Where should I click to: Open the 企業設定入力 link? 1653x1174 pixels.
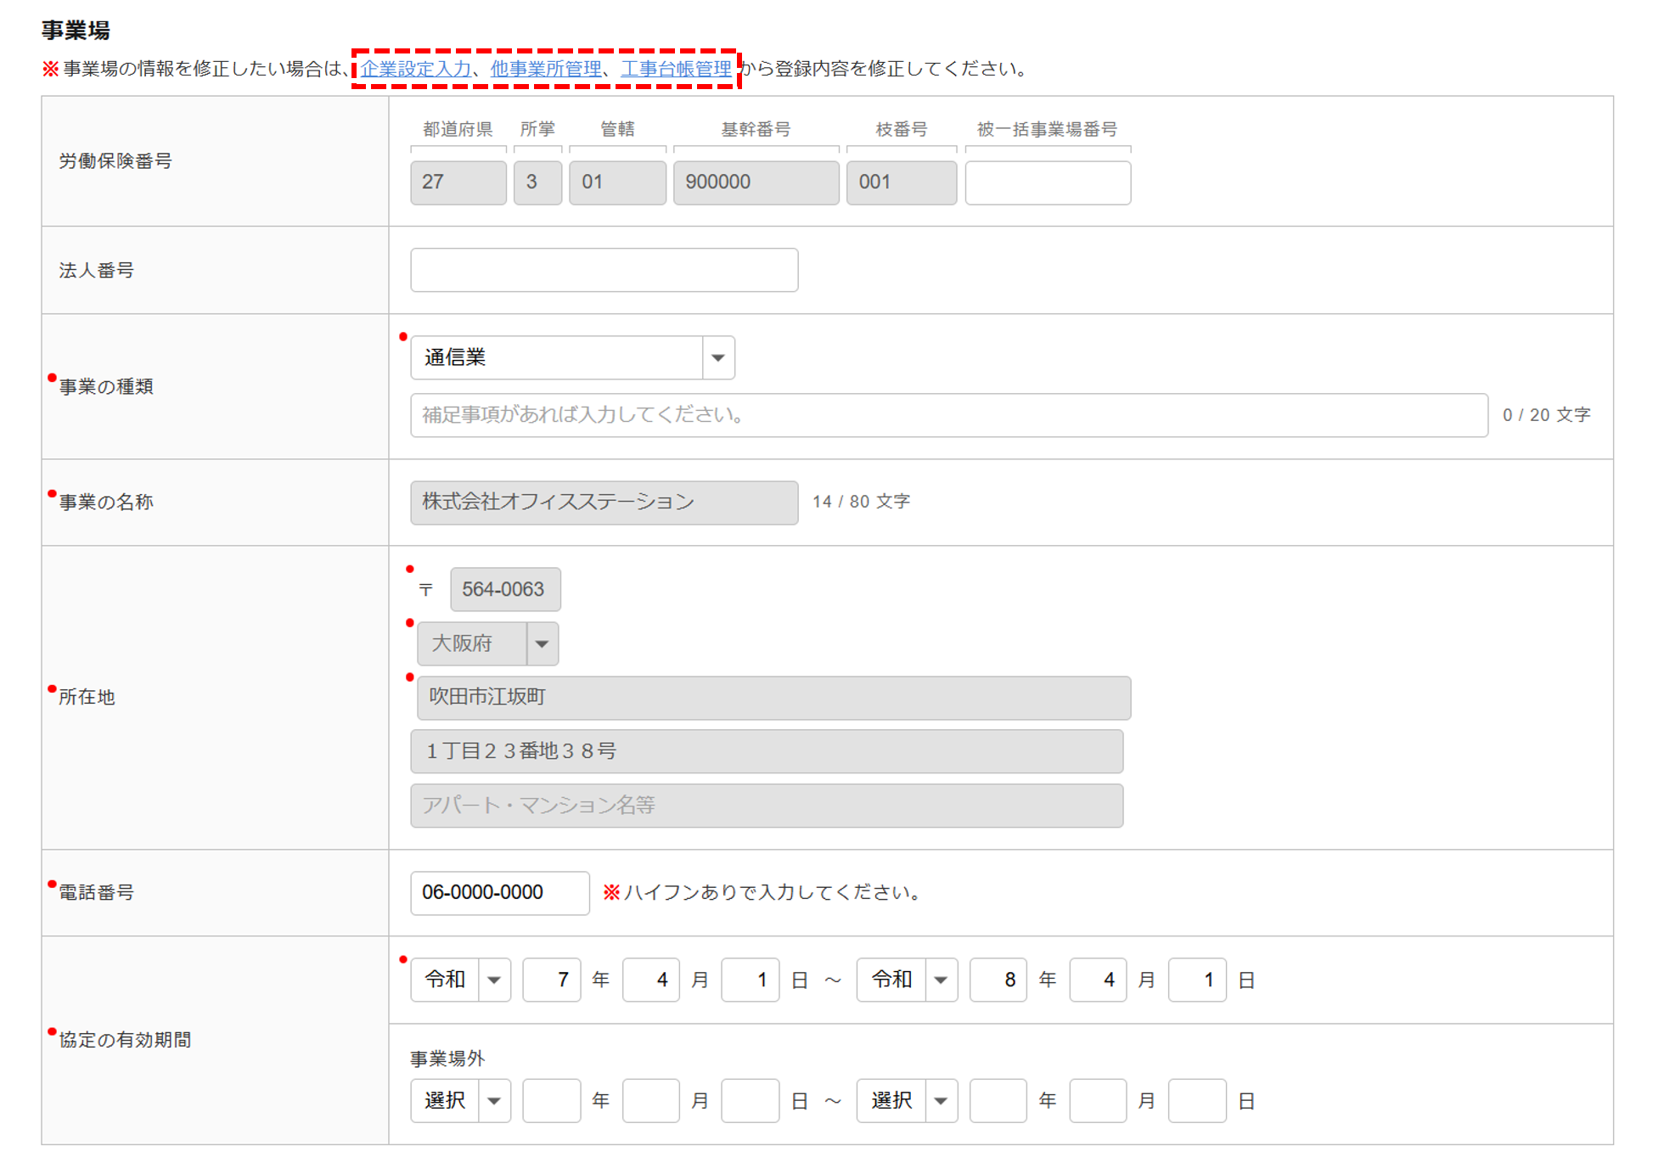415,69
